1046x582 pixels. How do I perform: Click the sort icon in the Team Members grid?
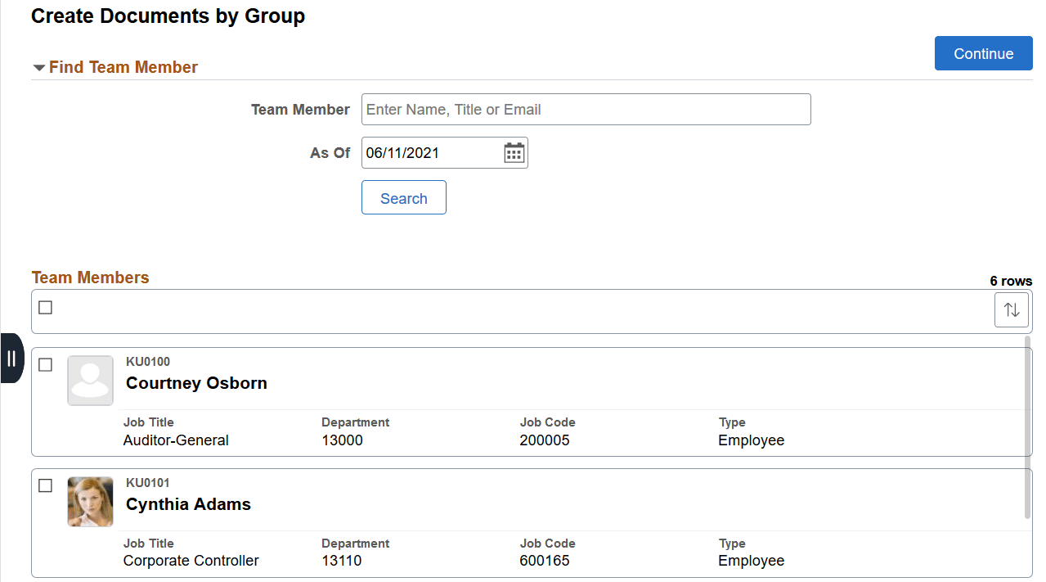(x=1011, y=309)
